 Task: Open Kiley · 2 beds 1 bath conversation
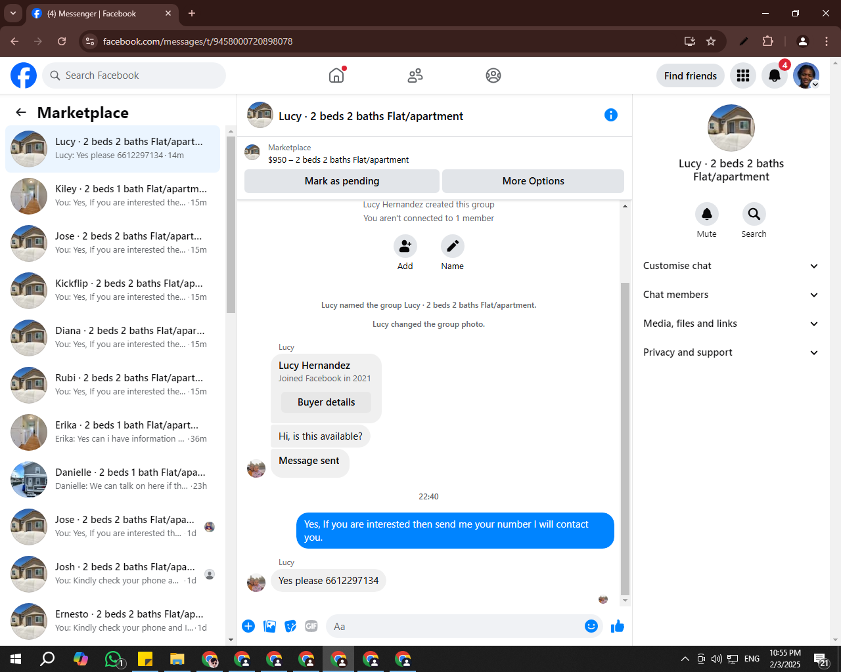(x=113, y=196)
